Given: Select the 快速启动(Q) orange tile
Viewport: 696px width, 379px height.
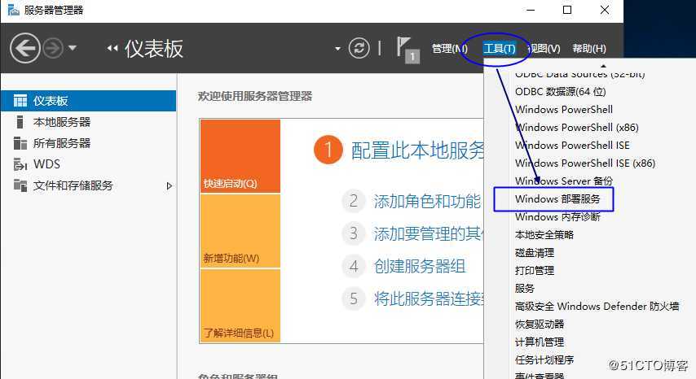Looking at the screenshot, I should point(240,156).
